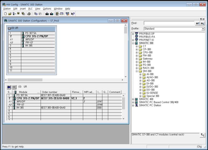Viewport: 208px width, 150px height.
Task: Click the Find downward search icon
Action: click(x=202, y=23)
